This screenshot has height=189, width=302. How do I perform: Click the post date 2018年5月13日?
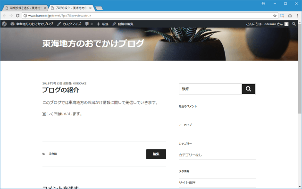(x=52, y=83)
